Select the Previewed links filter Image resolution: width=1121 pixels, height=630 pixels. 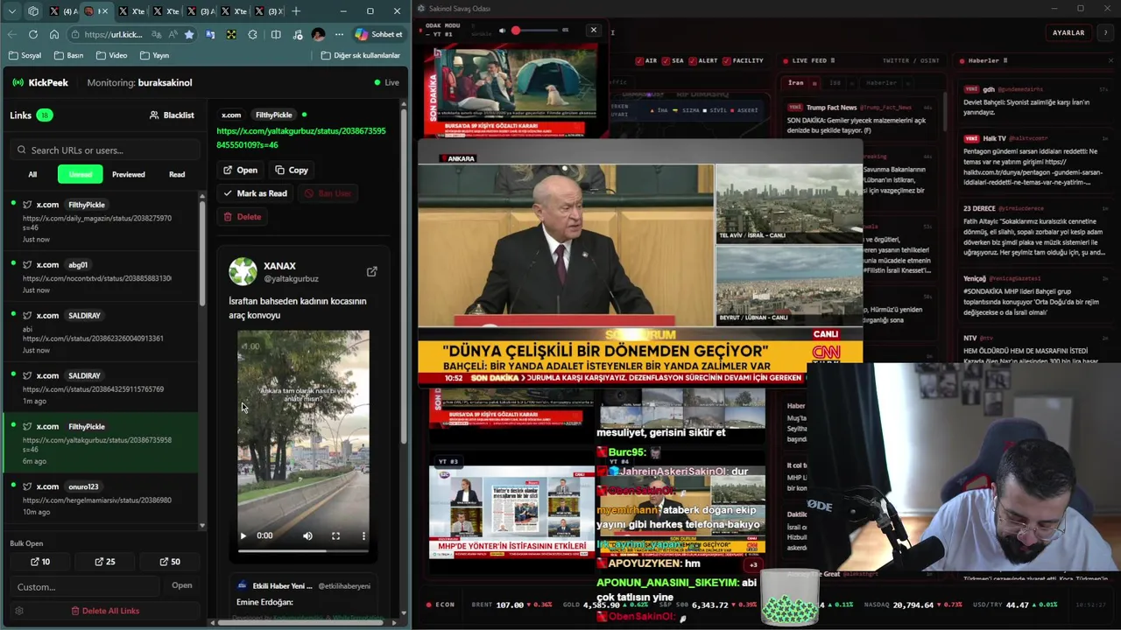pyautogui.click(x=129, y=174)
